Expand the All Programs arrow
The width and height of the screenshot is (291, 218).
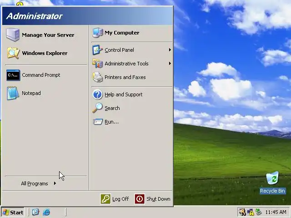pos(55,183)
